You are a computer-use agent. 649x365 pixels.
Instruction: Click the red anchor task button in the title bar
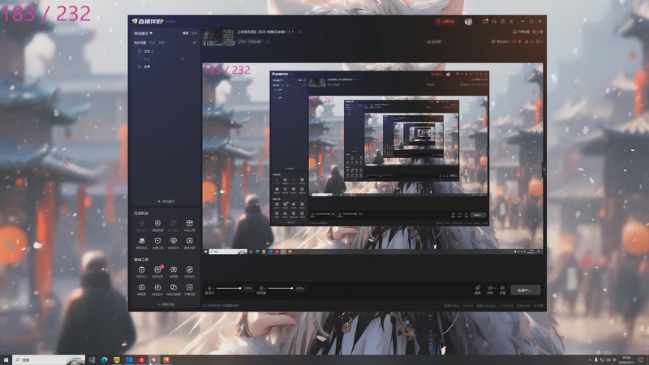coord(445,22)
